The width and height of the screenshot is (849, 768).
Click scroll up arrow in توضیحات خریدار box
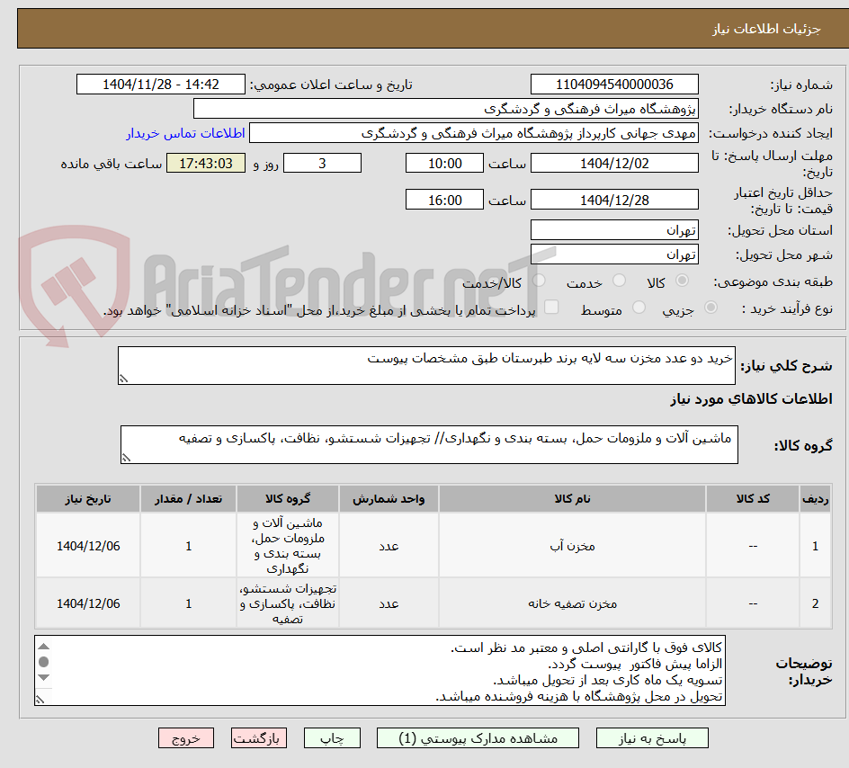(44, 647)
